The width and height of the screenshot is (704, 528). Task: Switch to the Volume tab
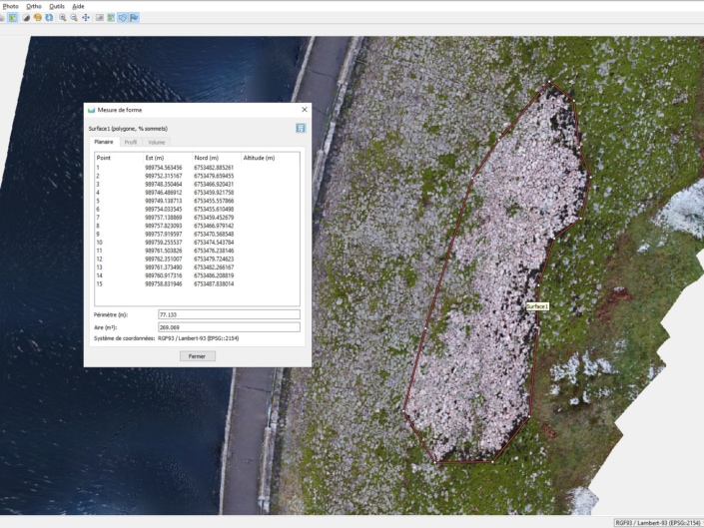(x=157, y=143)
